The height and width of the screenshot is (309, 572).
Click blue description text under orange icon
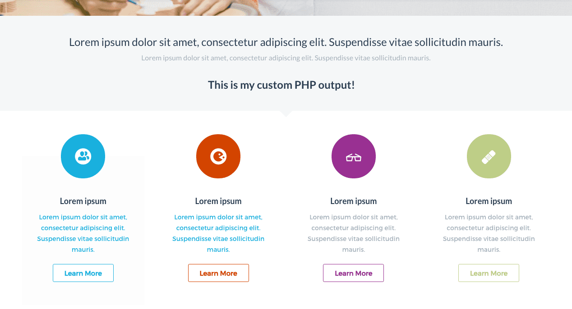218,233
